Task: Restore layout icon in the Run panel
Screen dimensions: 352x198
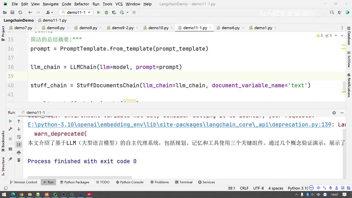Action: 10,149
